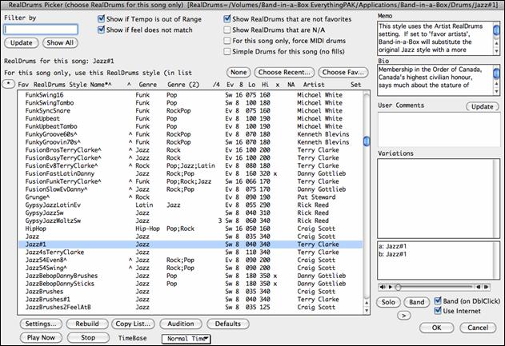Enable 'Show RealDrums that are N/A'
Viewport: 505px width, 346px height.
tap(227, 30)
